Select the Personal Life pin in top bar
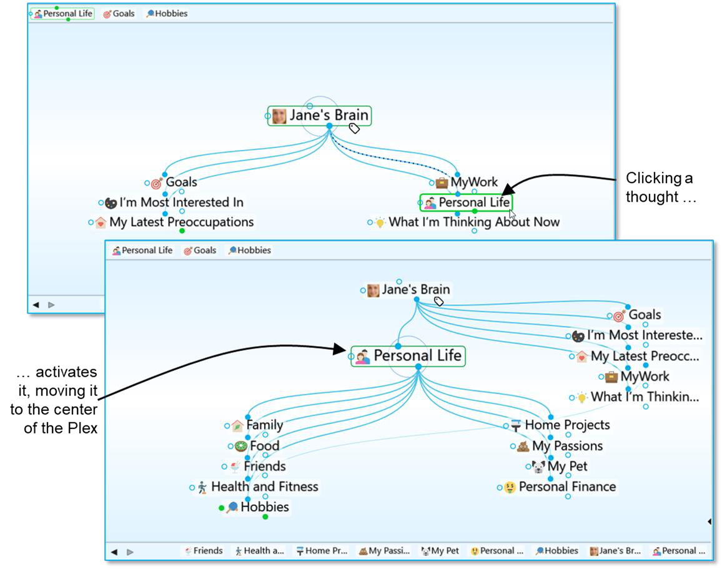This screenshot has width=722, height=569. coord(63,14)
